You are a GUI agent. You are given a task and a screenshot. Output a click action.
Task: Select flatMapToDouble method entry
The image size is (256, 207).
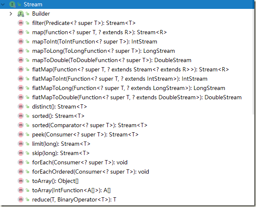(136, 98)
